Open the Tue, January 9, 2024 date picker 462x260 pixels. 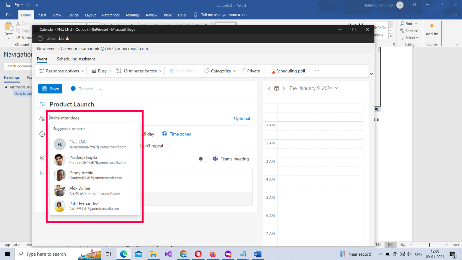point(314,88)
